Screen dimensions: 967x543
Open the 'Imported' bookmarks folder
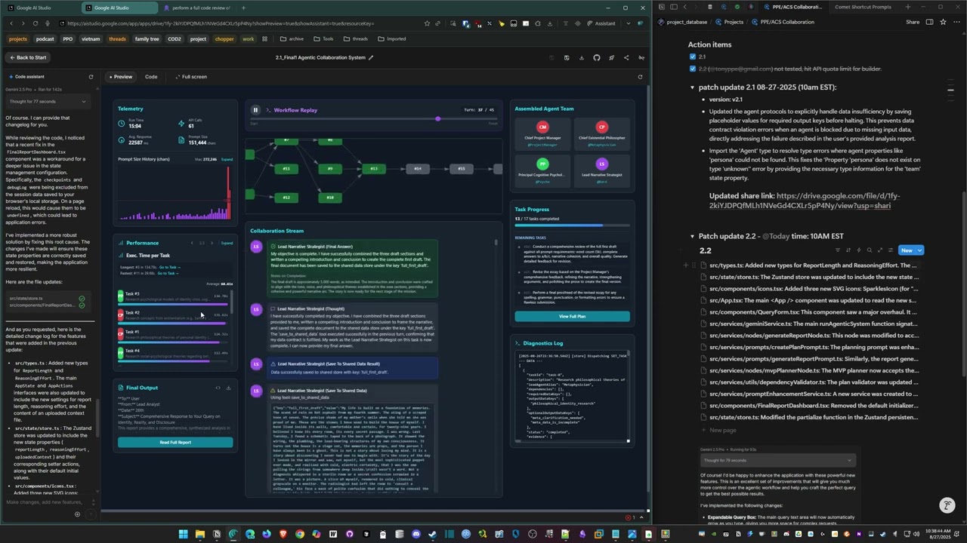point(392,39)
